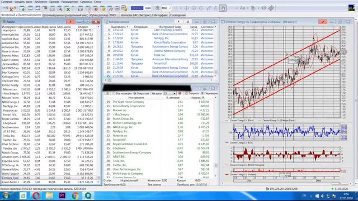Open the Aa text tool dropdown
358x201 pixels.
247,8
